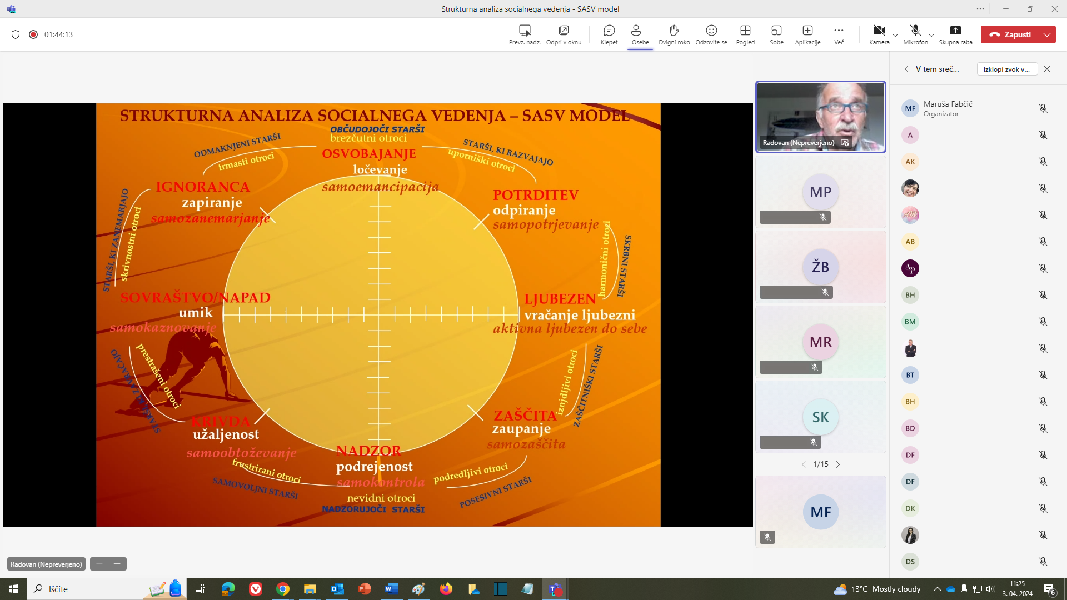Open the Klepet chat panel

tap(609, 34)
